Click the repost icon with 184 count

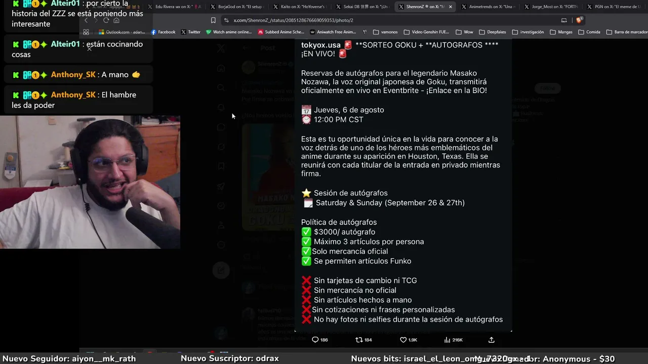tap(359, 340)
